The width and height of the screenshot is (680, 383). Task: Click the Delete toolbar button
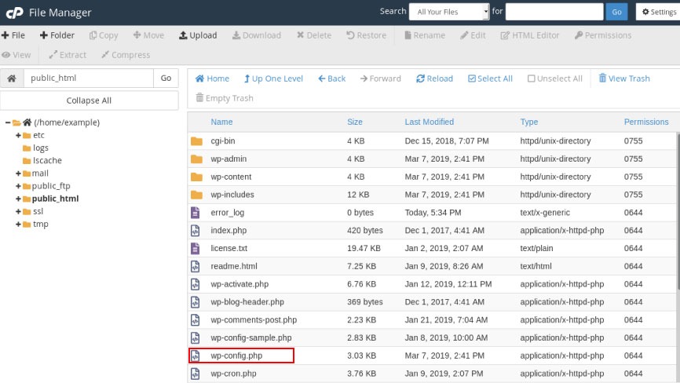pos(314,35)
